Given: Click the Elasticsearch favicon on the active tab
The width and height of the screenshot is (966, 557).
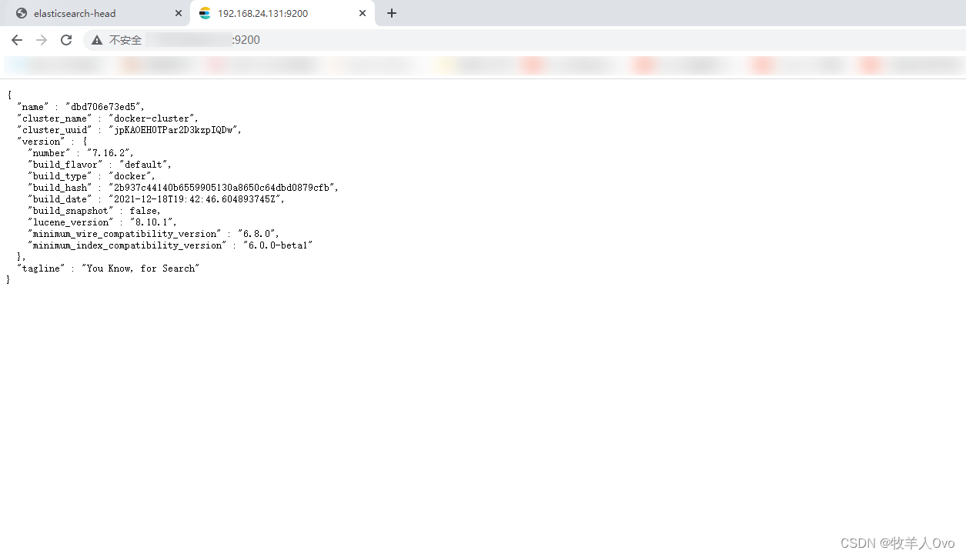Looking at the screenshot, I should pyautogui.click(x=204, y=13).
